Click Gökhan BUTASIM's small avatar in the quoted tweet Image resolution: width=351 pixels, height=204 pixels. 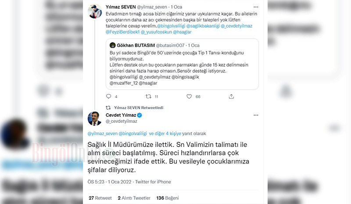click(x=112, y=45)
